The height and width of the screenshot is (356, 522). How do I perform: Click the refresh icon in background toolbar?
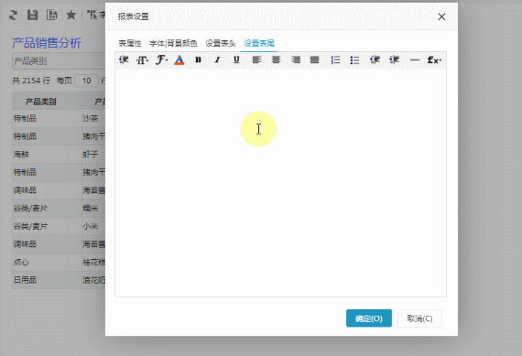point(14,15)
